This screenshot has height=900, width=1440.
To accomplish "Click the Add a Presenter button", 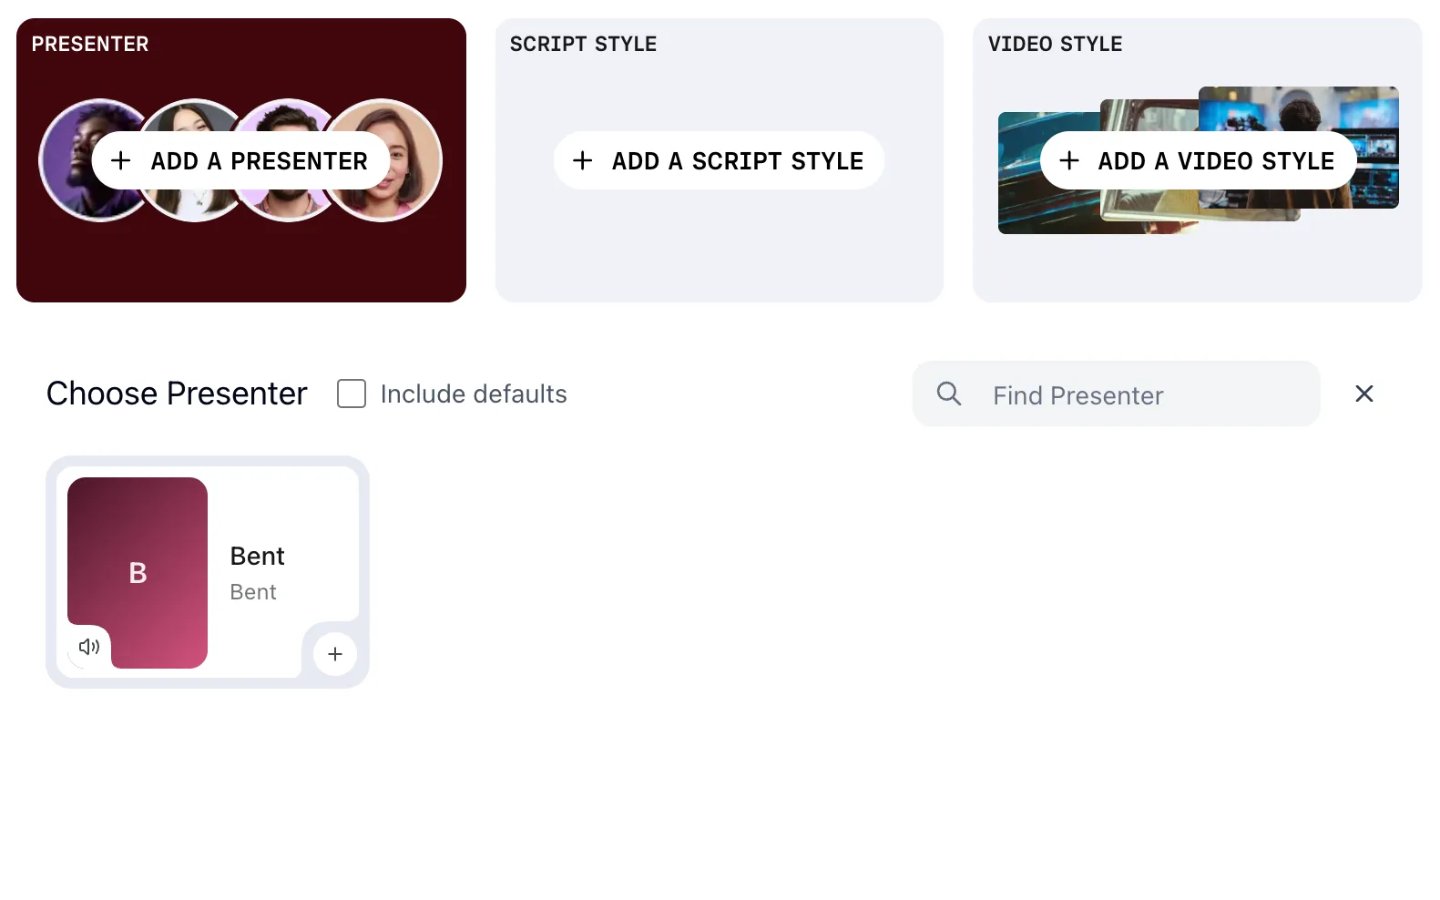I will [240, 160].
